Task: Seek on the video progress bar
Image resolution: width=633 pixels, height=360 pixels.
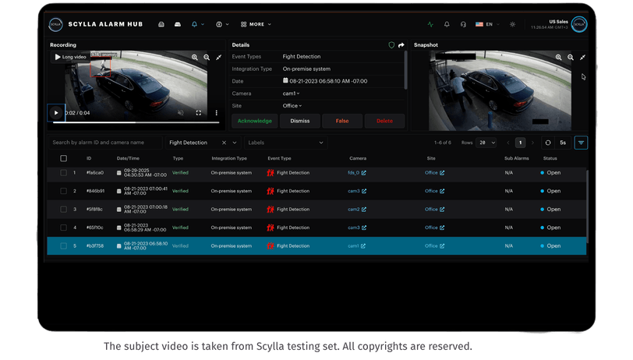Action: coord(136,122)
